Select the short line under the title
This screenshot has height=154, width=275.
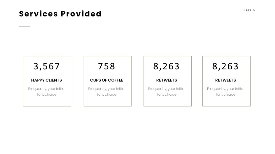click(x=24, y=26)
